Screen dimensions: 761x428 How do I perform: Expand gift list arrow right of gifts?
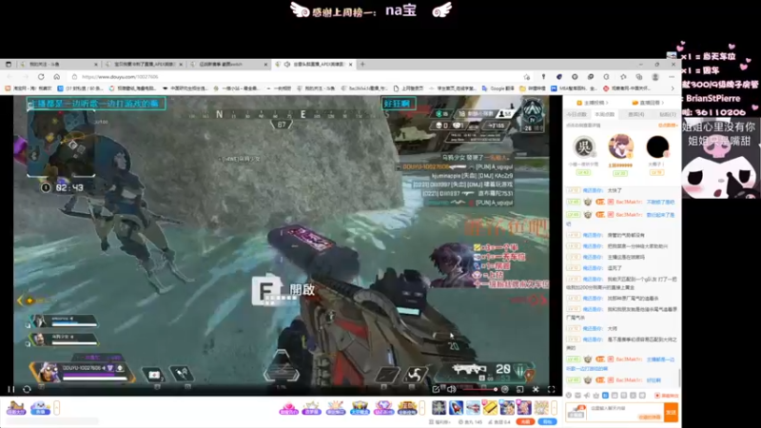pos(554,408)
